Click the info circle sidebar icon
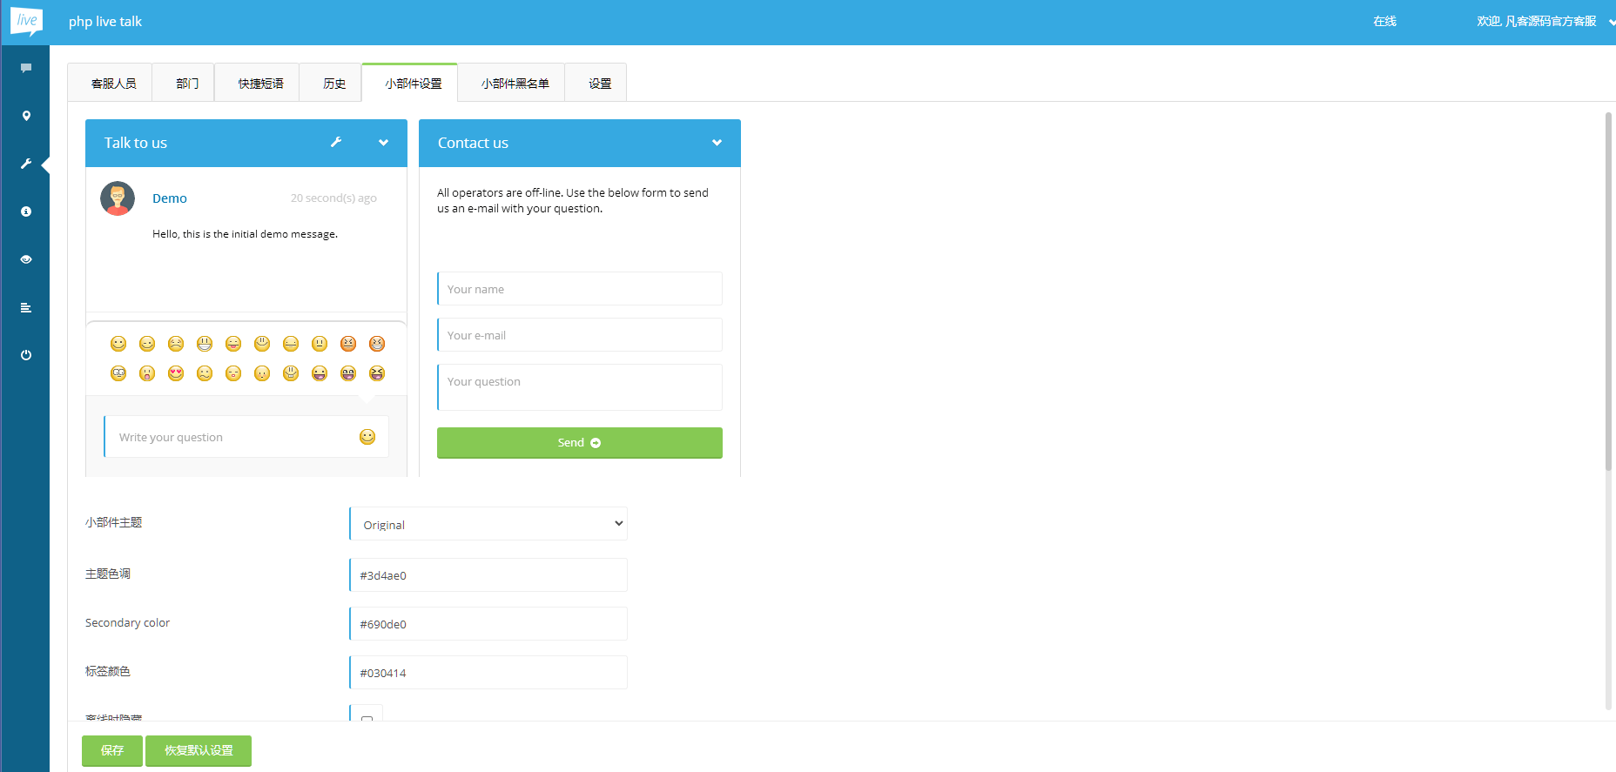 click(26, 211)
